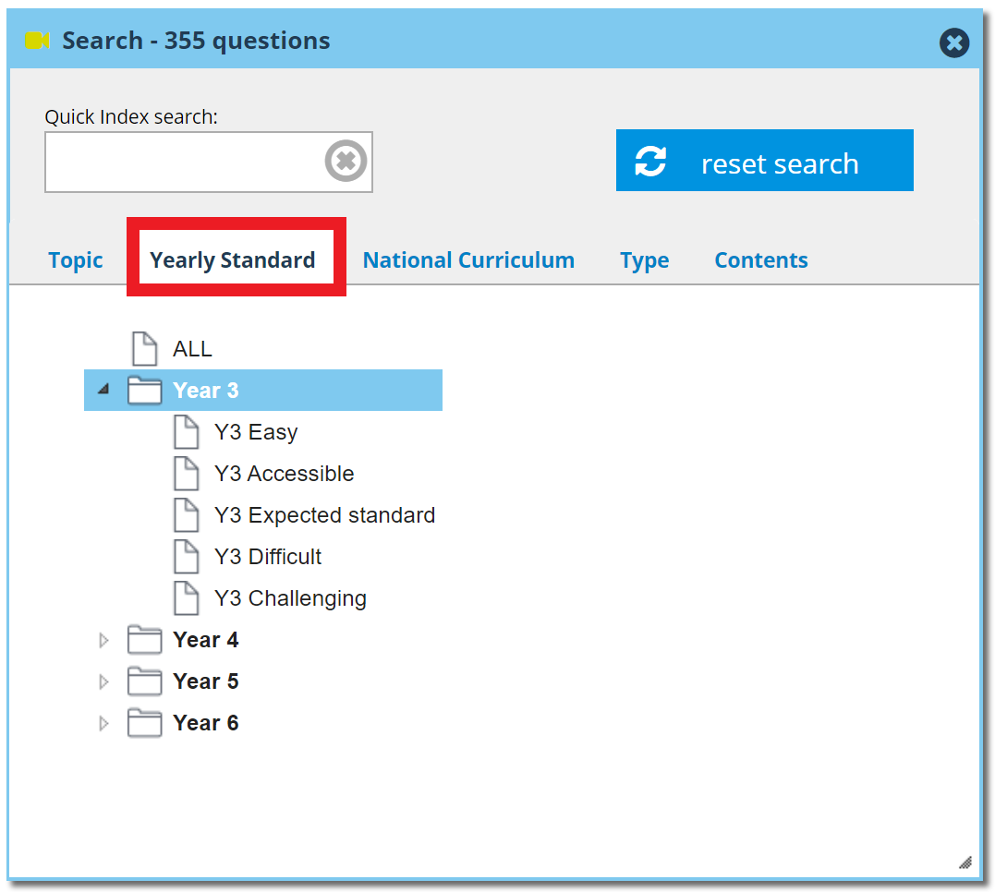Click the Y3 Easy document icon
Viewport: 995px width, 892px height.
[x=187, y=432]
